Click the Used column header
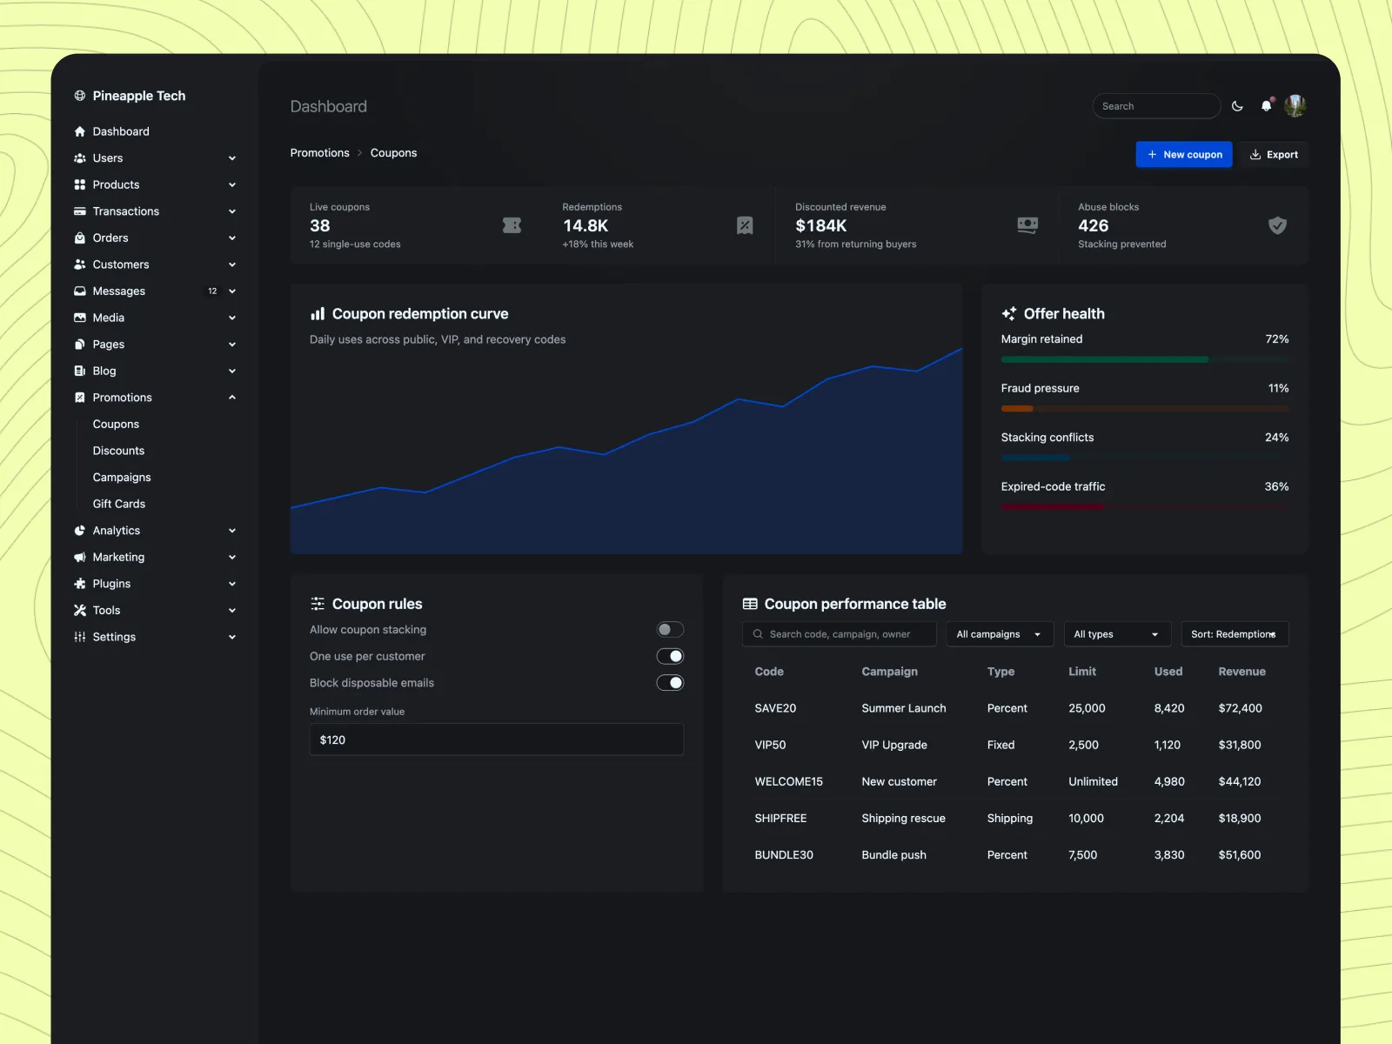1392x1044 pixels. tap(1168, 672)
